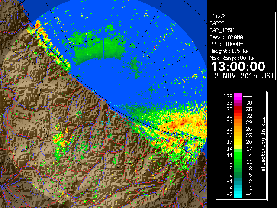This screenshot has width=277, height=208.
Task: Click the magenta >38 dBZ color swatch
Action: [x=238, y=96]
